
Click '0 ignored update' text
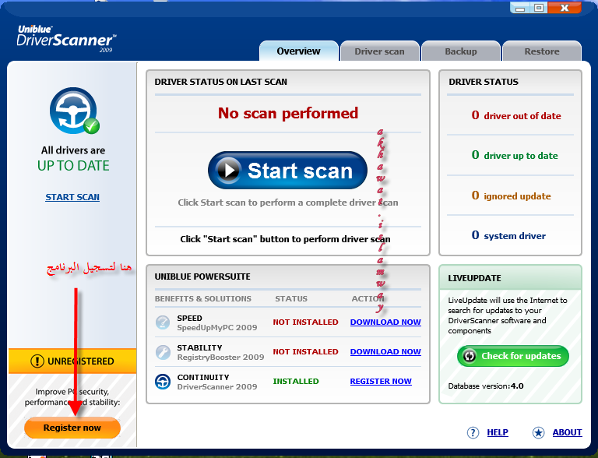point(511,196)
